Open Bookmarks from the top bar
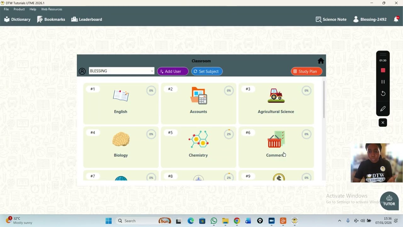The height and width of the screenshot is (227, 403). (51, 19)
